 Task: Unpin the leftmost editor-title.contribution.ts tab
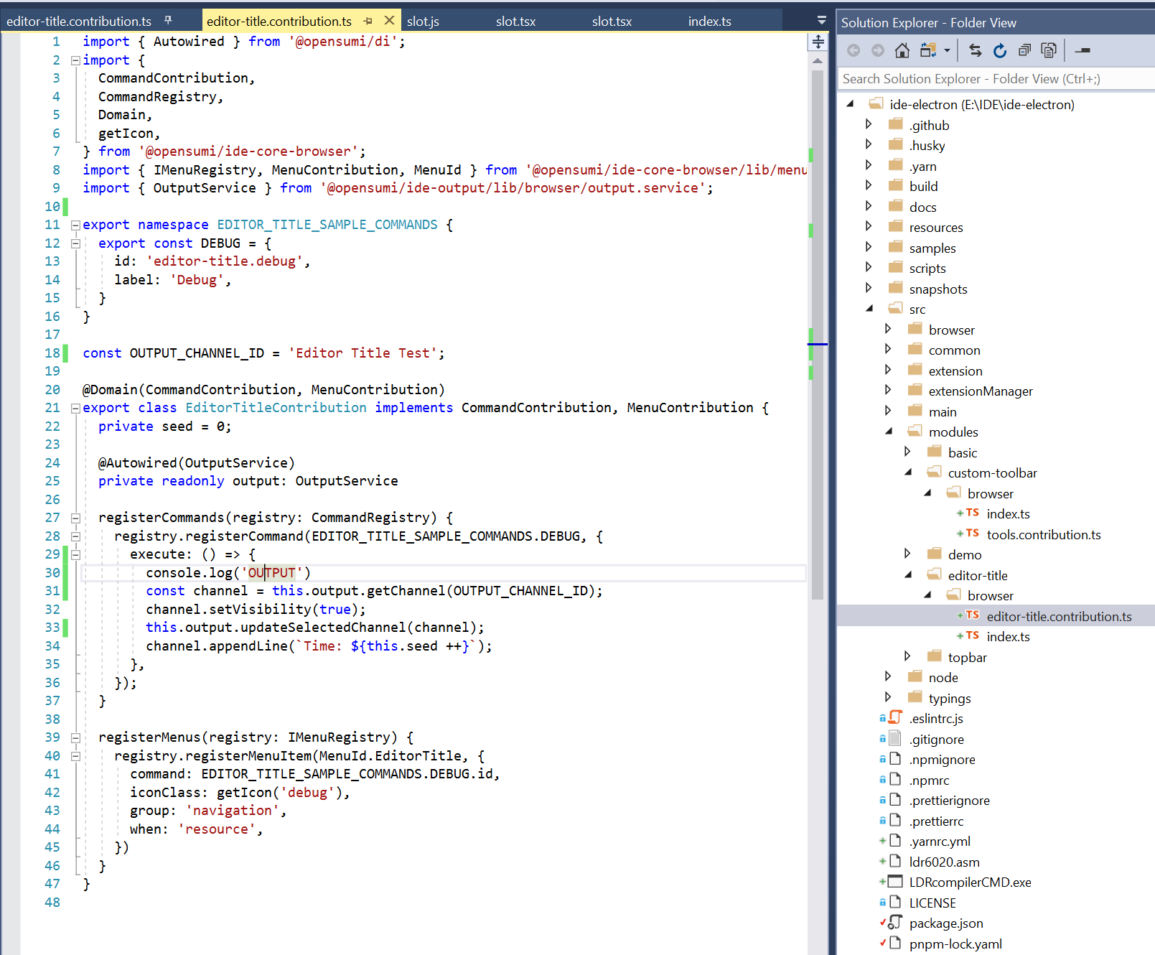(169, 21)
